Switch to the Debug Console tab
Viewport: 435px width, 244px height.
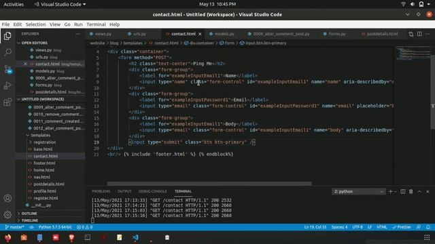coord(153,191)
